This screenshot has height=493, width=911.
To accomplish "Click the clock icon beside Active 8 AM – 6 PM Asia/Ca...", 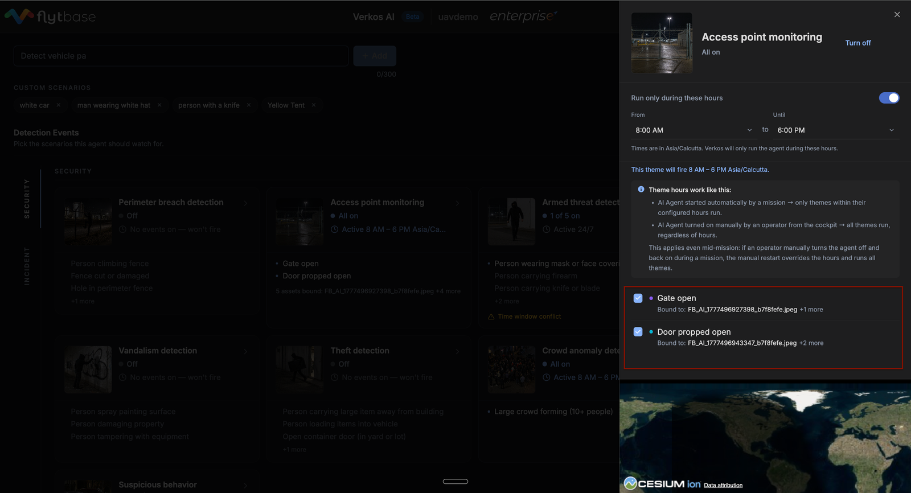I will tap(335, 229).
